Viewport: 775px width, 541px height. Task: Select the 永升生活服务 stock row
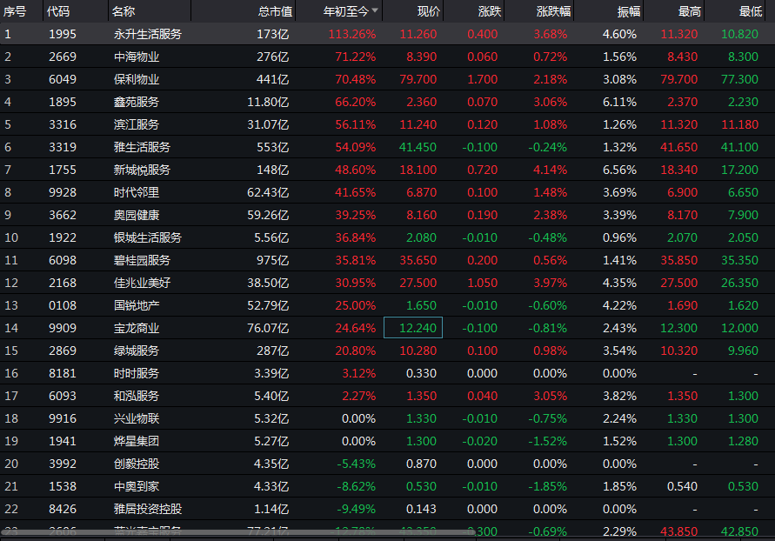tap(148, 34)
